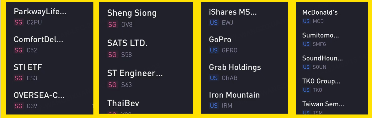The height and width of the screenshot is (118, 372).
Task: Click the SG badge beside C2PU
Action: (18, 22)
